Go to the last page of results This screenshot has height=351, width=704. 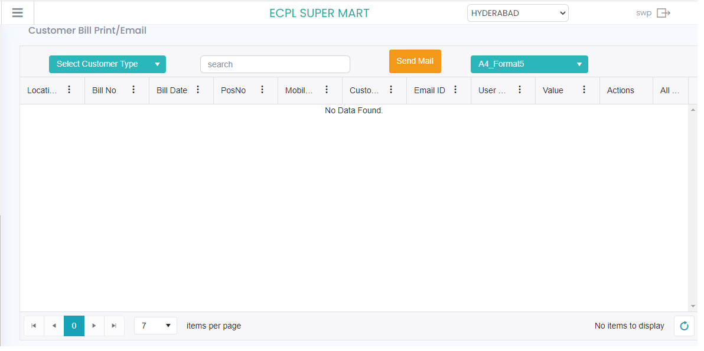(x=114, y=326)
